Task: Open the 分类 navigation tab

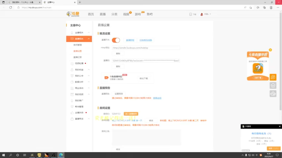Action: click(x=114, y=14)
